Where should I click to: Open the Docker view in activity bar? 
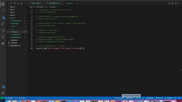click(3, 43)
